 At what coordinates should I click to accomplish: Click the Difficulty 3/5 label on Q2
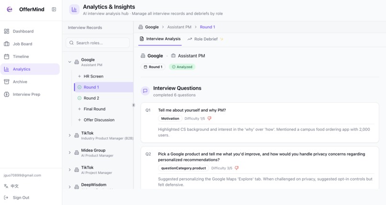(x=222, y=168)
